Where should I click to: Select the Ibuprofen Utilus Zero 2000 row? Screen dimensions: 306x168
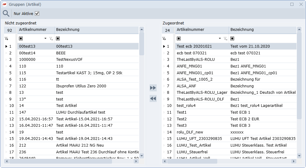(81, 86)
